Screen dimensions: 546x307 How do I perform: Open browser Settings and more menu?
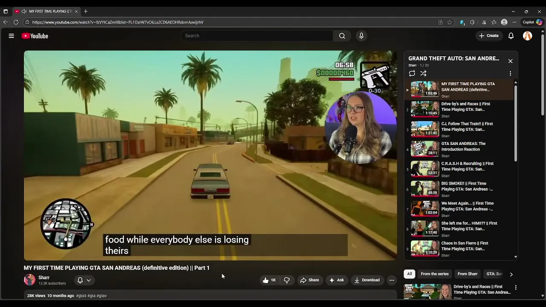tap(514, 22)
